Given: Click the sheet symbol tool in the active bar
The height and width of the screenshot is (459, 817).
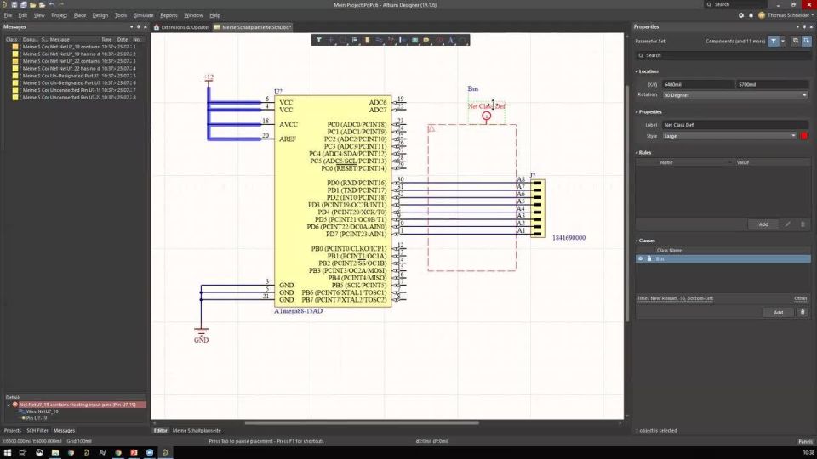Looking at the screenshot, I should click(414, 40).
